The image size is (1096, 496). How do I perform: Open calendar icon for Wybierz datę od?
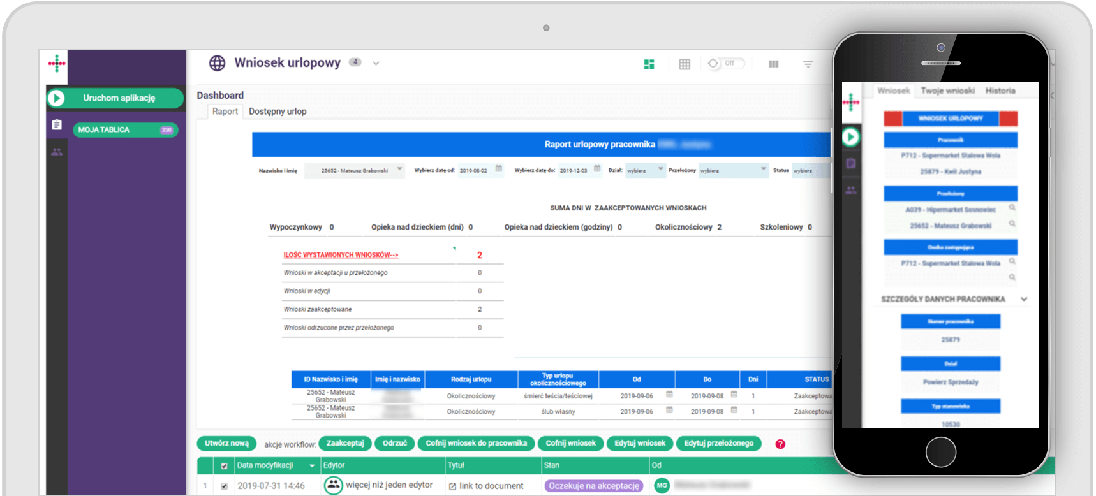[499, 169]
